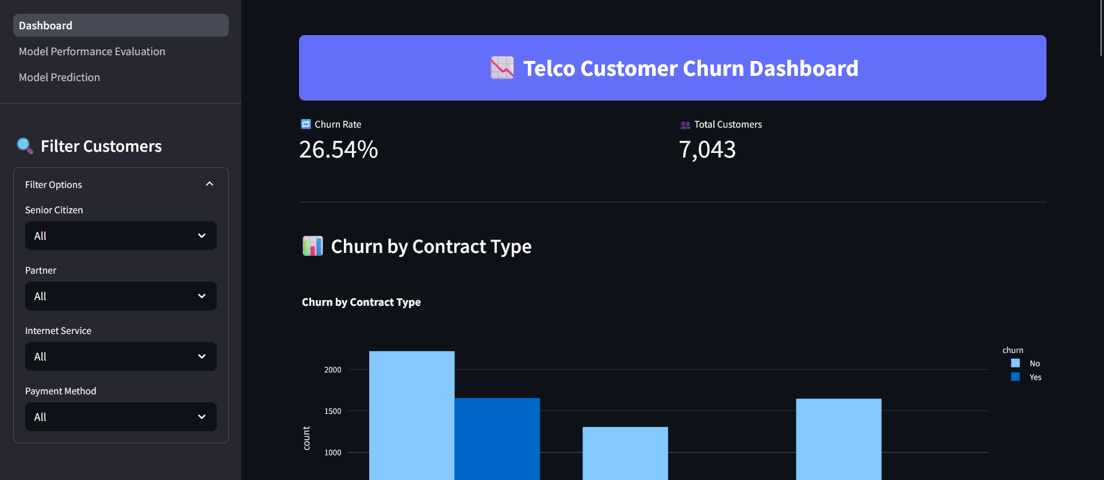Click the collapse chevron in the Filter Options header

[209, 183]
